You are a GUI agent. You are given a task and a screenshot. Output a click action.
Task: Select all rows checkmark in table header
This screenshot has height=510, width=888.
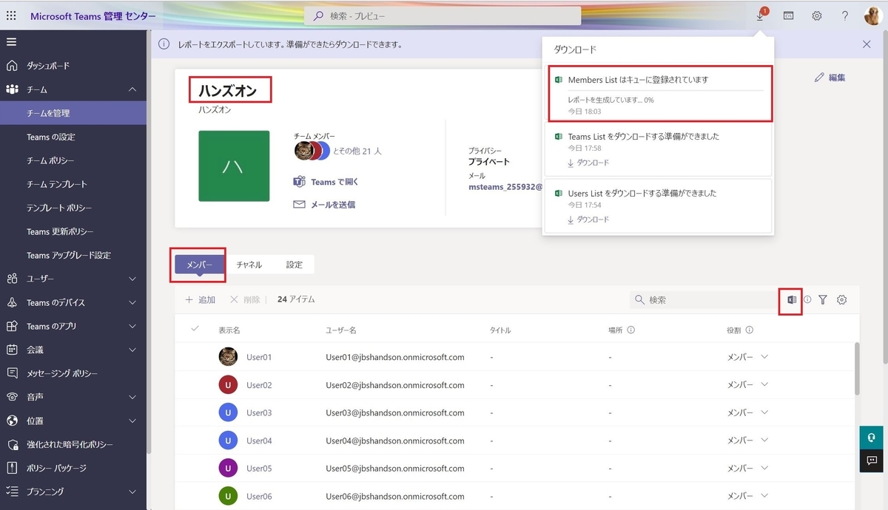coord(195,329)
